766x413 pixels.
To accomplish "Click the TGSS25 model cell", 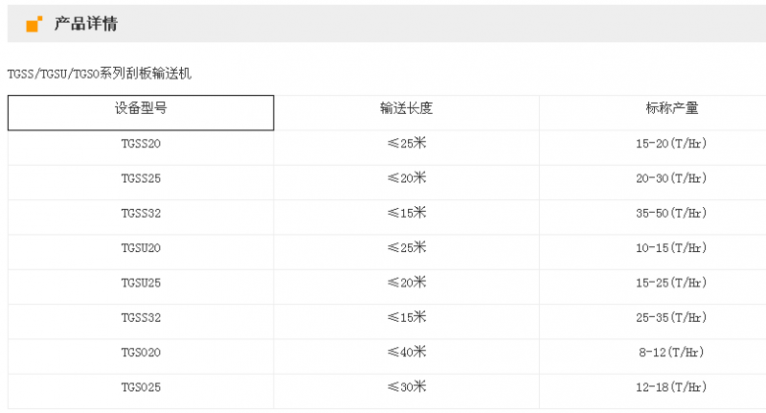I will point(141,182).
